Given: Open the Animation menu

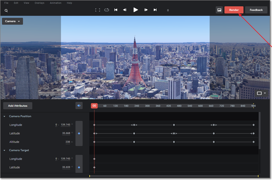Looking at the screenshot, I should click(x=55, y=3).
